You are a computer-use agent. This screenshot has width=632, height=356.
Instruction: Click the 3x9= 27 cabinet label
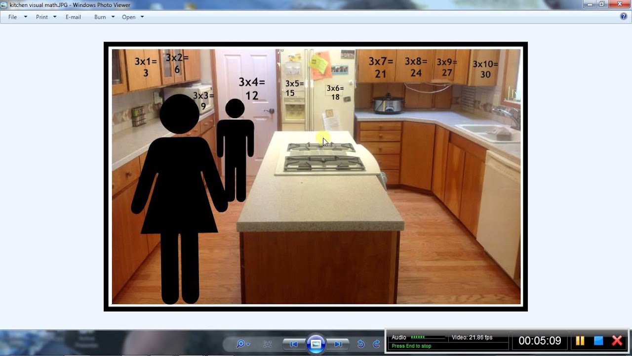447,67
